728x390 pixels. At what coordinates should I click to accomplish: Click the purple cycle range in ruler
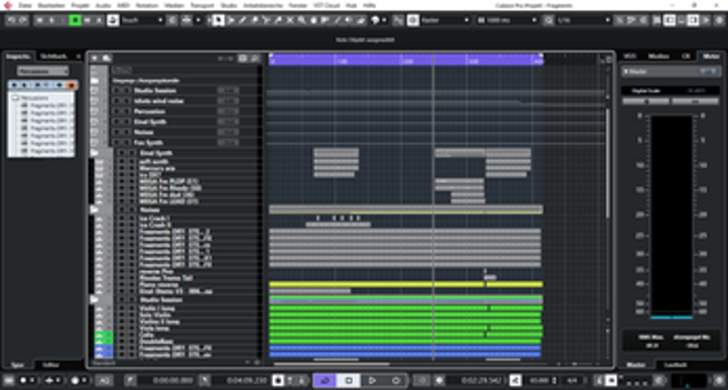[x=405, y=60]
